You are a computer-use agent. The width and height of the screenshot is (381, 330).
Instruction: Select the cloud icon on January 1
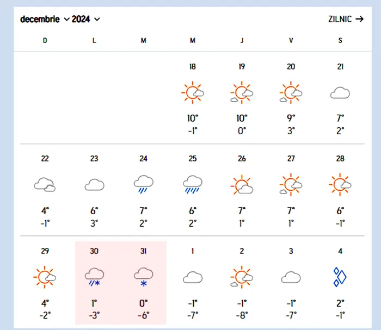[x=193, y=278]
